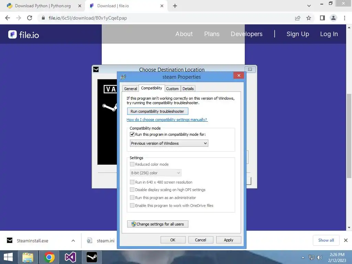Click the browser forward arrow
352x264 pixels.
(19, 18)
